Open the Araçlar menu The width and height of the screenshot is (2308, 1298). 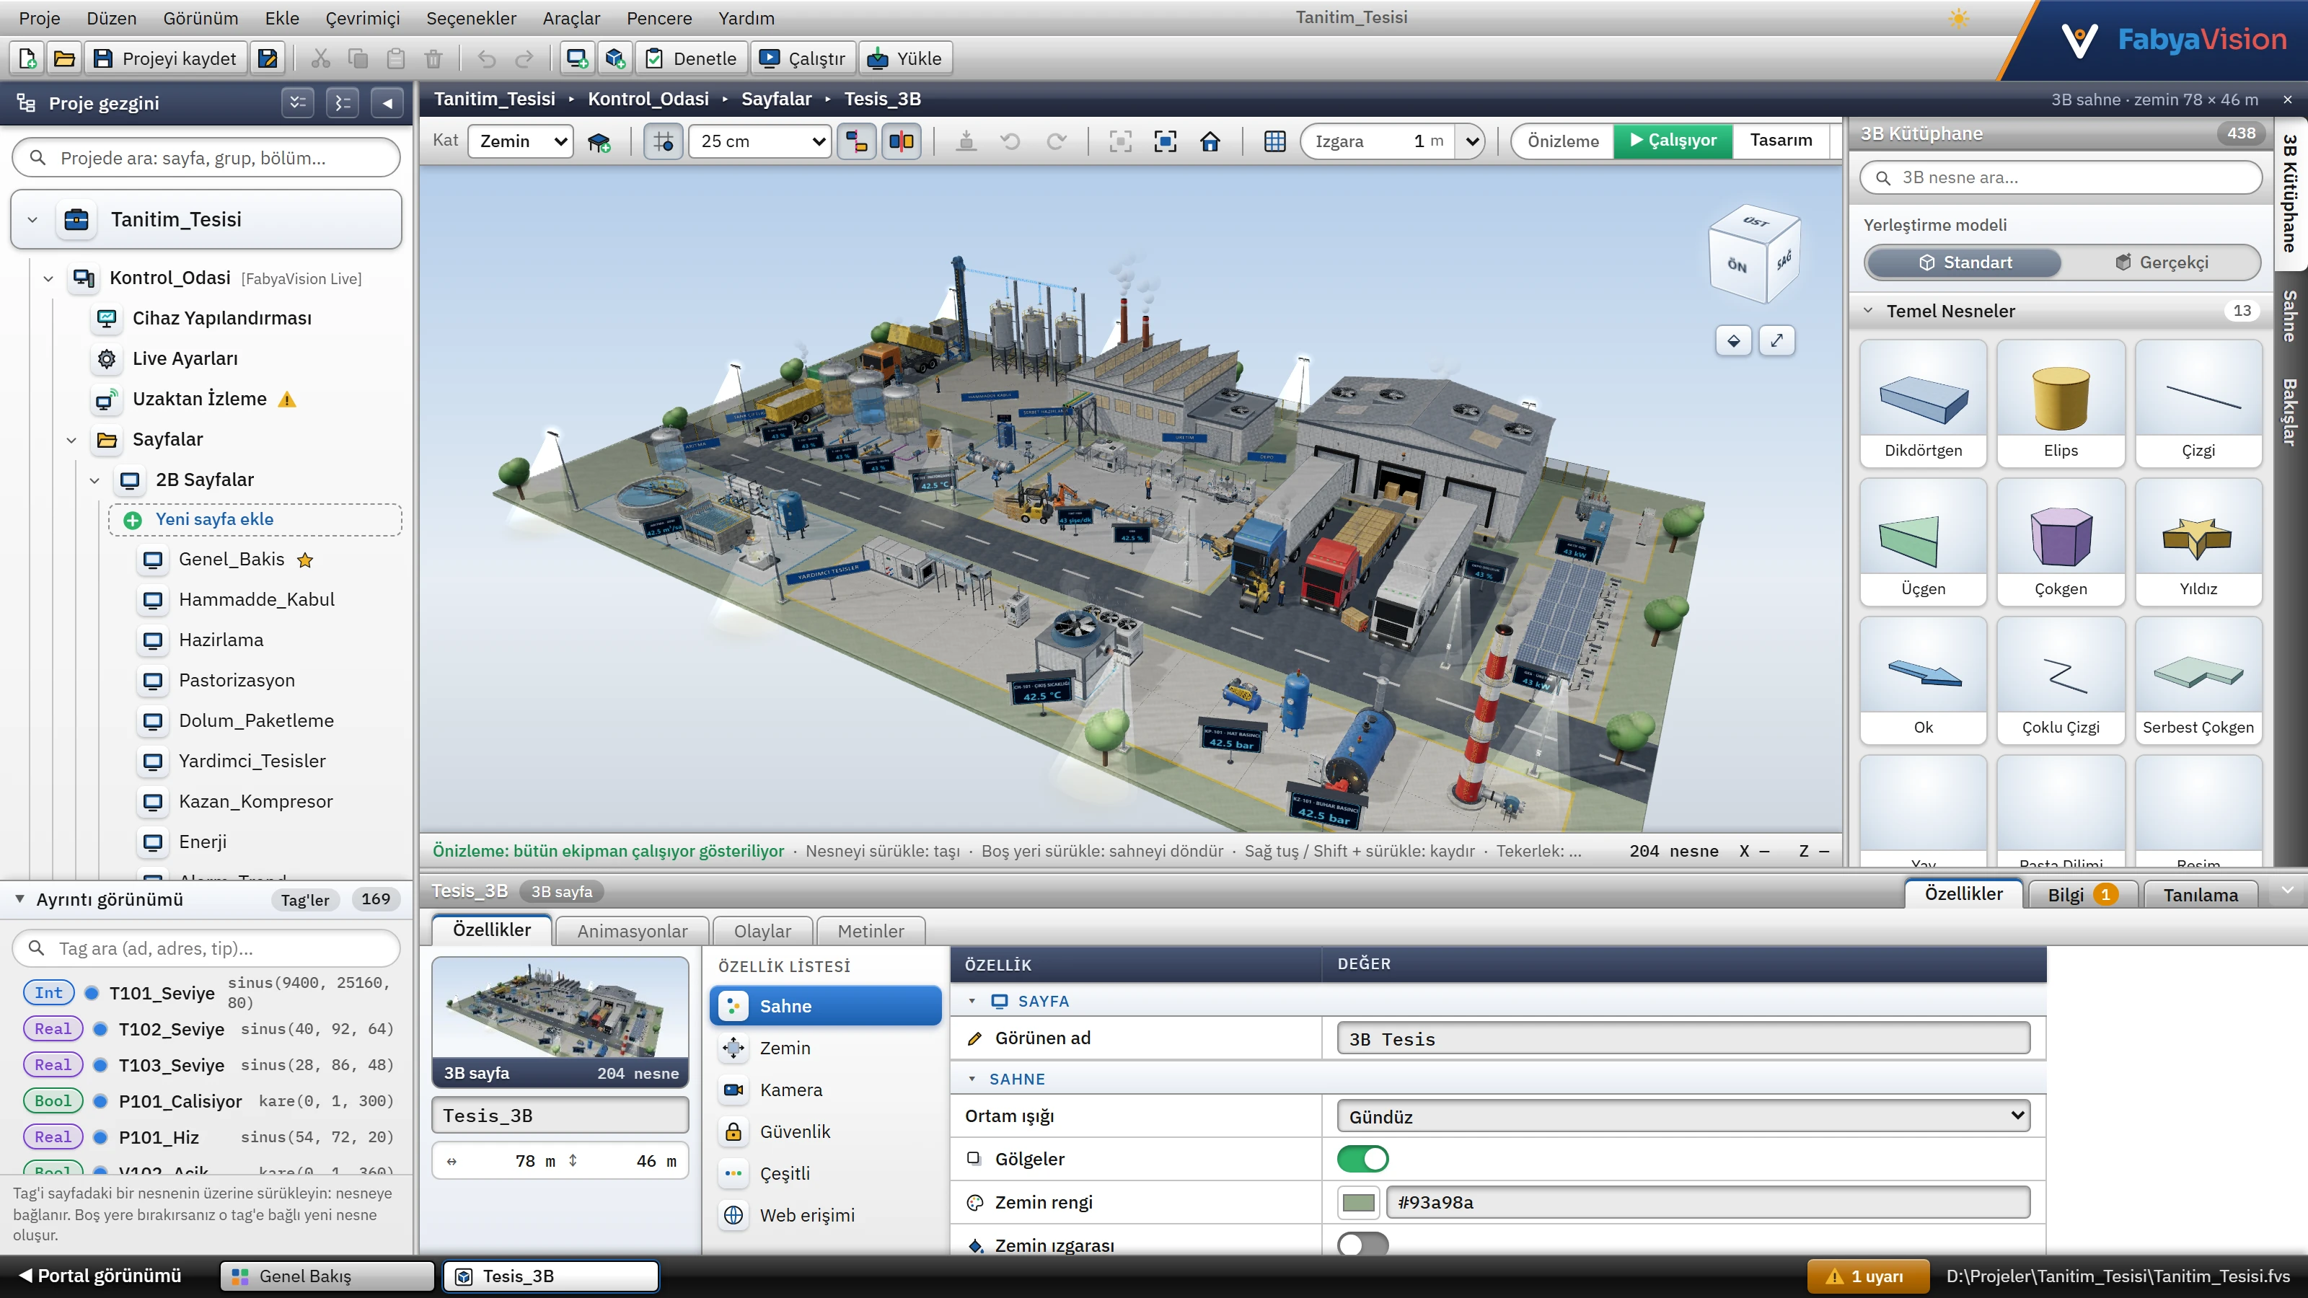[571, 18]
